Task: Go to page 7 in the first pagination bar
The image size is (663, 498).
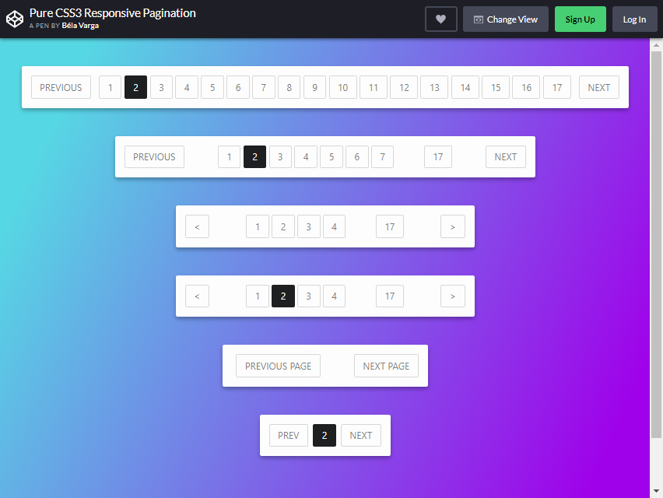Action: click(264, 87)
